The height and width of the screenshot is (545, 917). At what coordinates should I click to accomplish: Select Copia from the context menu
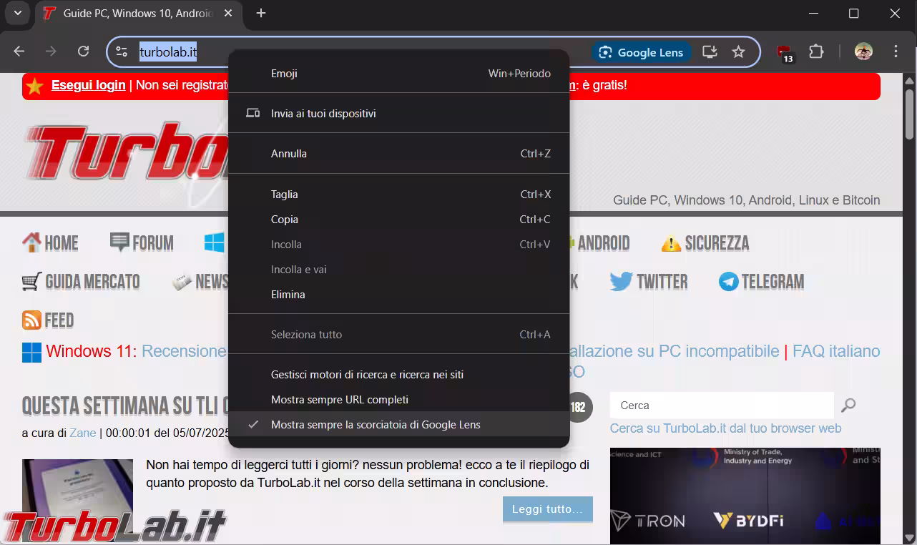pyautogui.click(x=285, y=220)
